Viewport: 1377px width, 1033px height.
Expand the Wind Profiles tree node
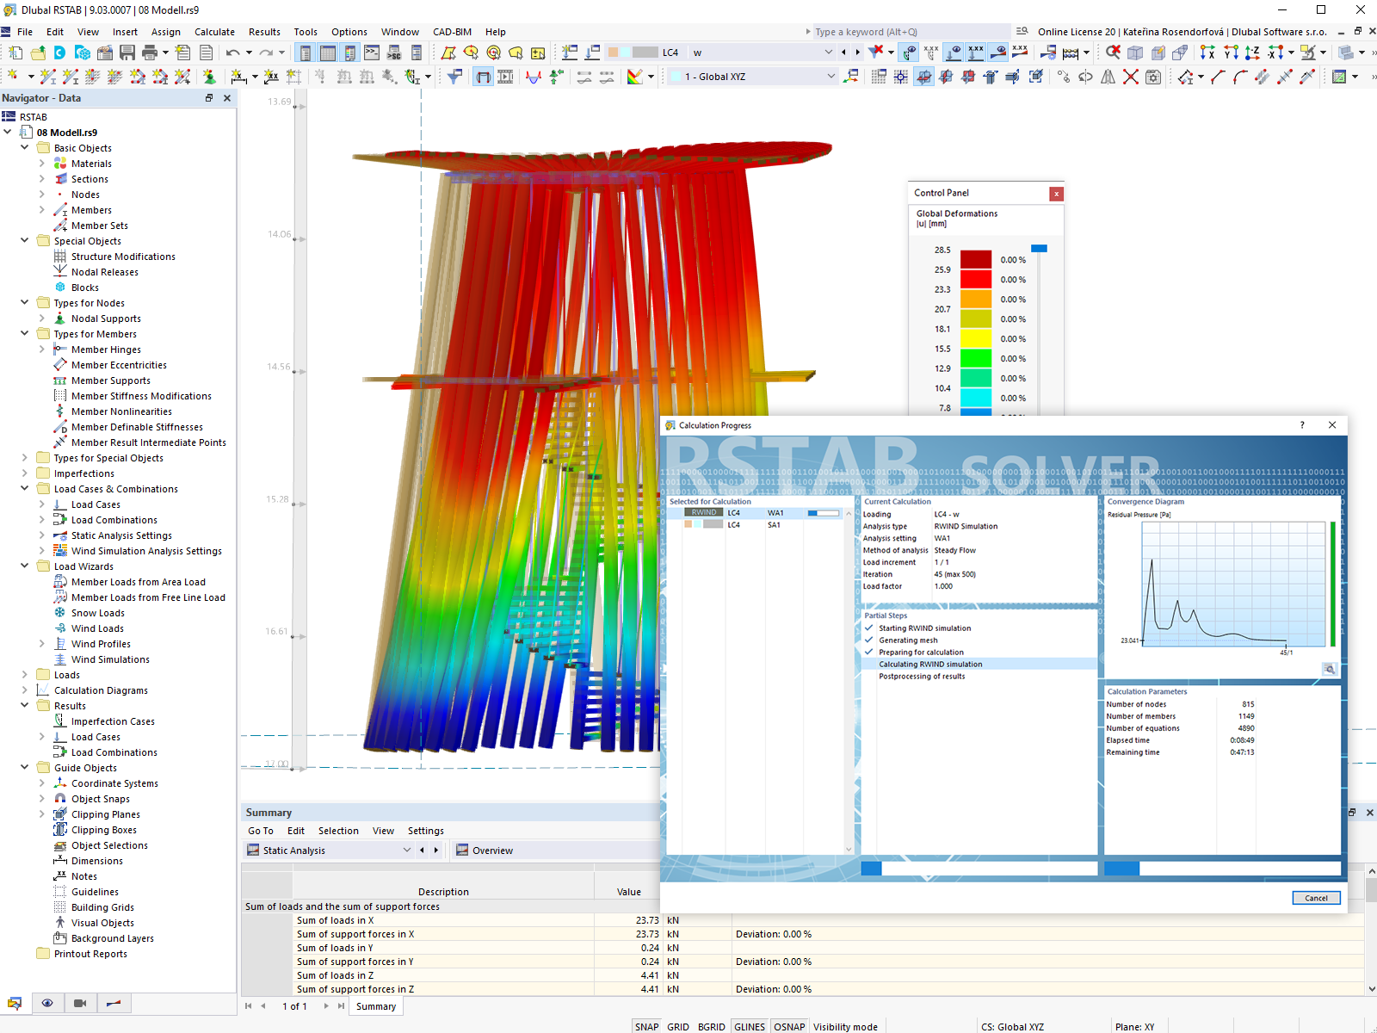41,644
